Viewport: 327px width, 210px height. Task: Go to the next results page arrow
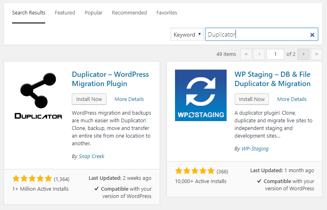pos(303,54)
